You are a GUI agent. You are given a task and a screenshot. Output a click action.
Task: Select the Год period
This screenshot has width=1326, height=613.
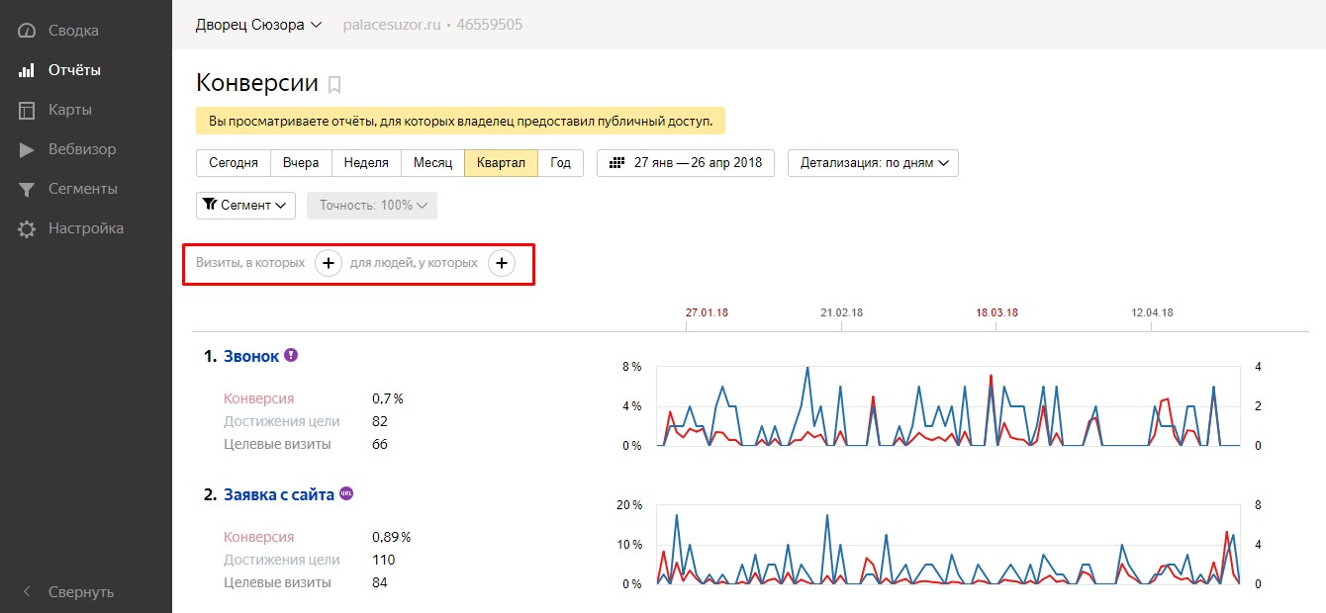coord(561,163)
